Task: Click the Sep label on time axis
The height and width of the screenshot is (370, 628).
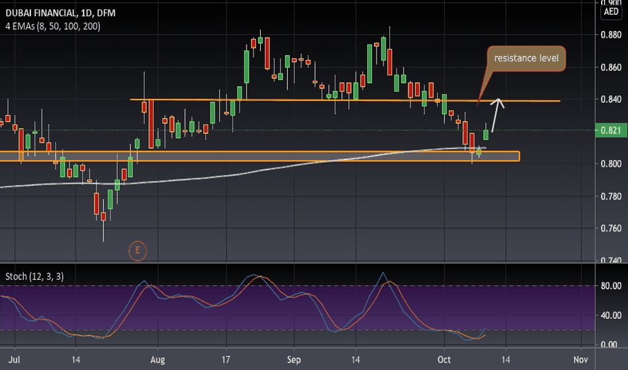Action: [294, 360]
